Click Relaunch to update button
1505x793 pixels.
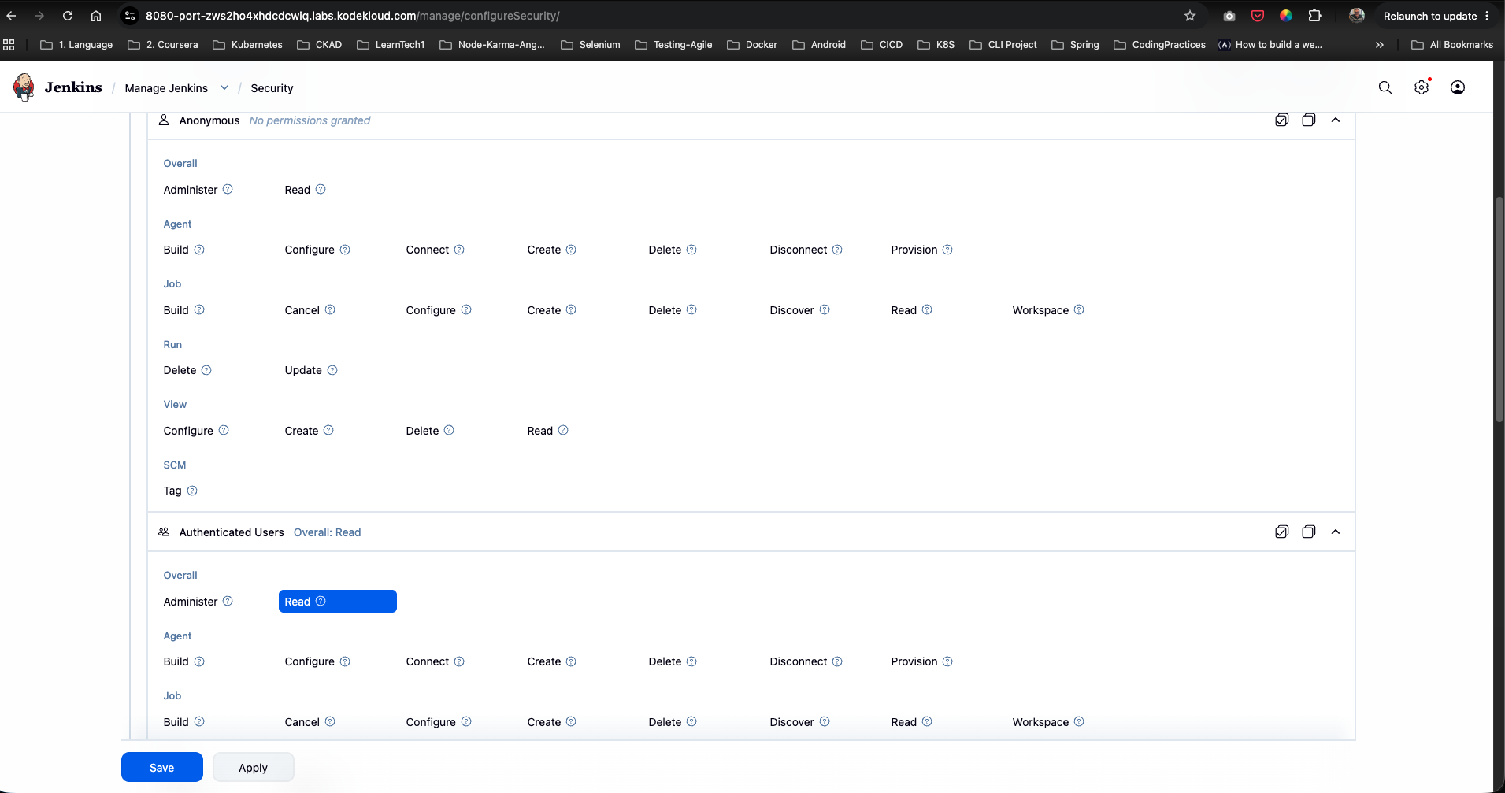tap(1436, 16)
